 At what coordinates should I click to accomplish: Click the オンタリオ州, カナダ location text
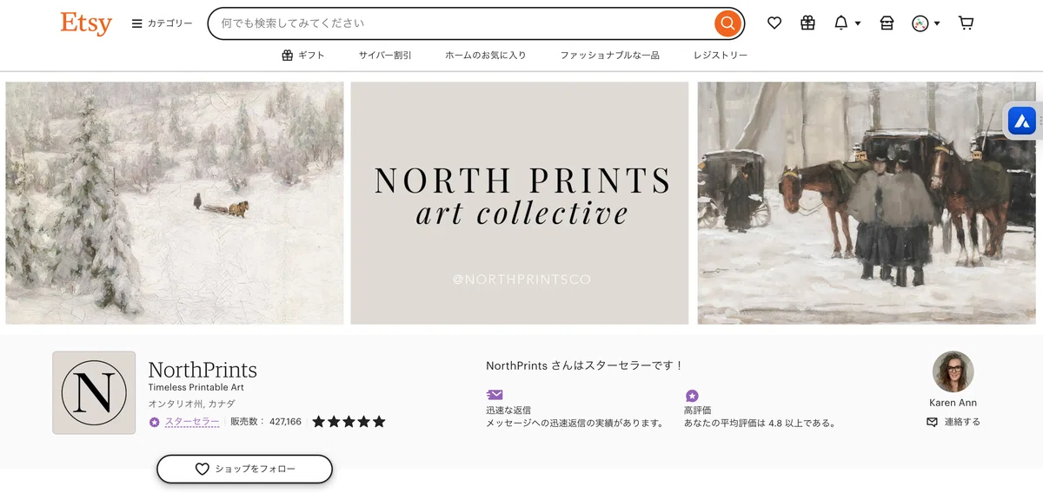click(191, 404)
